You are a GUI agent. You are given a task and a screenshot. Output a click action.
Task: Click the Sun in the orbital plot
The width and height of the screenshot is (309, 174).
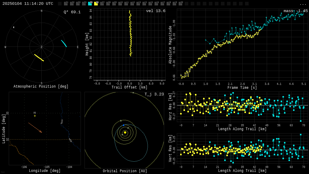[x=125, y=132]
